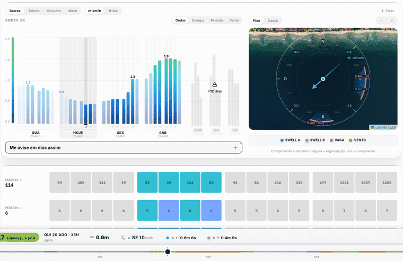Click the wind icon beside NE 10
The image size is (403, 261).
[123, 238]
